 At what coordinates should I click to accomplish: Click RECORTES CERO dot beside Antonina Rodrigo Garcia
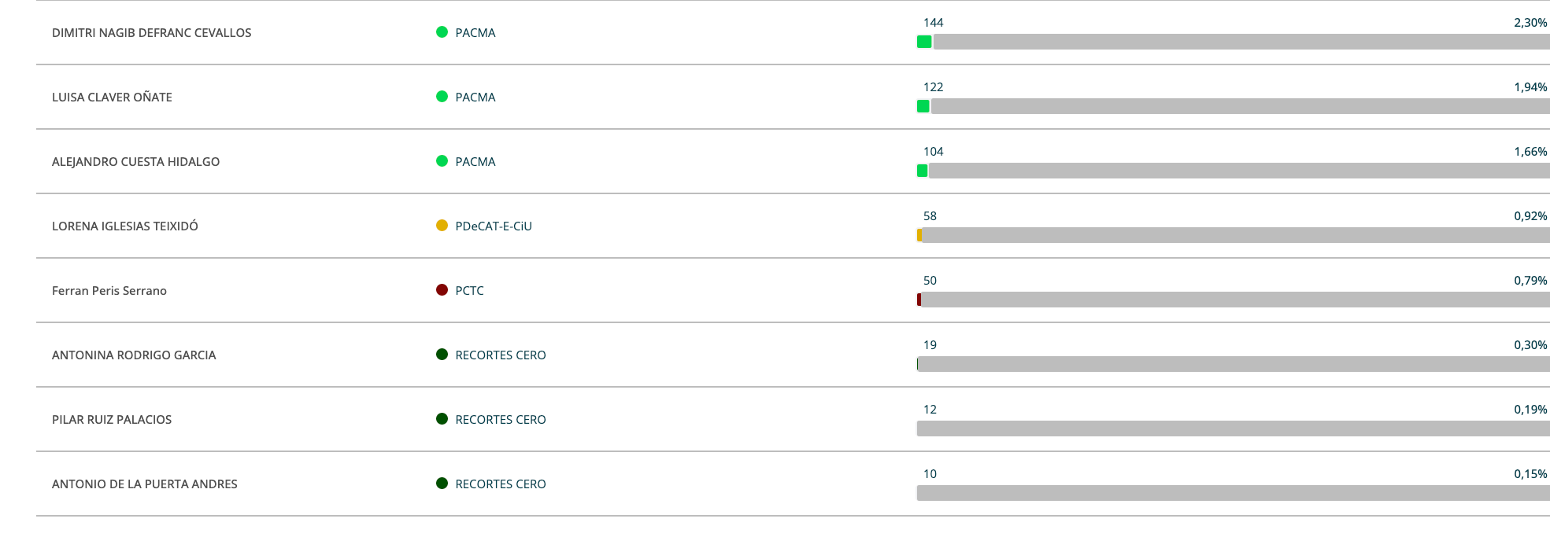tap(442, 355)
